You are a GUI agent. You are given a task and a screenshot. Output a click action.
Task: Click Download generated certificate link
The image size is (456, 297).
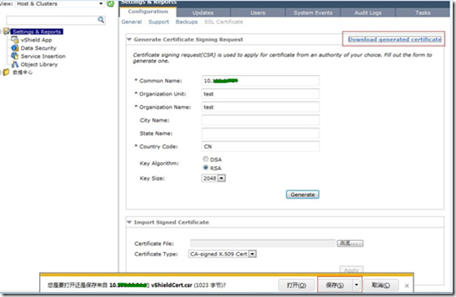(x=395, y=39)
